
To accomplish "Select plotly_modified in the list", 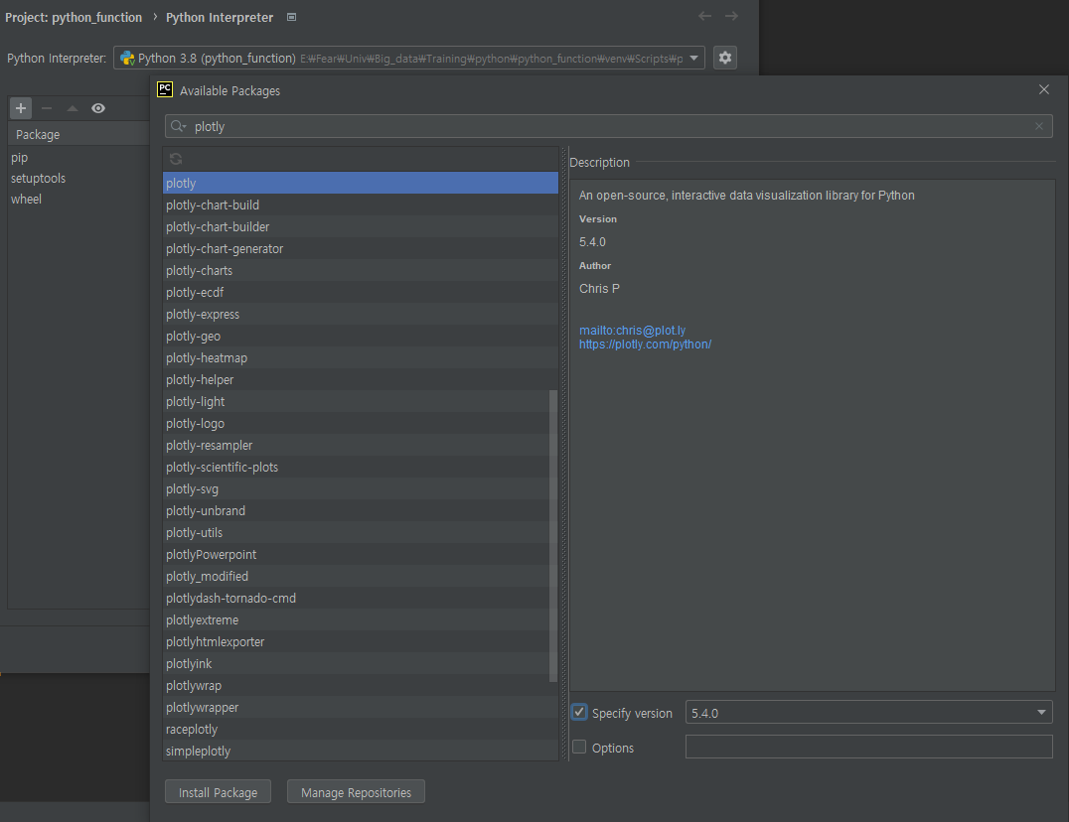I will pos(356,576).
